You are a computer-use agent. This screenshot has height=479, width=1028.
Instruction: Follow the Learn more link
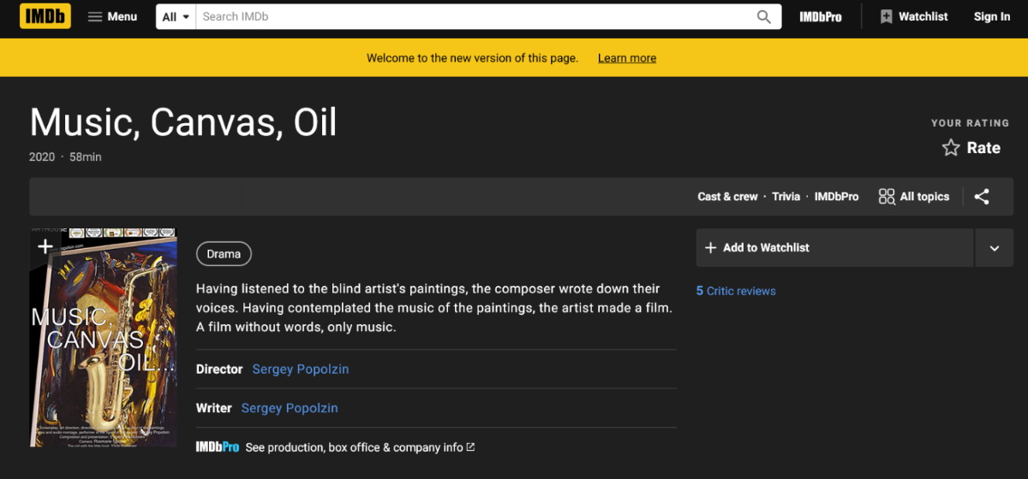click(x=626, y=58)
